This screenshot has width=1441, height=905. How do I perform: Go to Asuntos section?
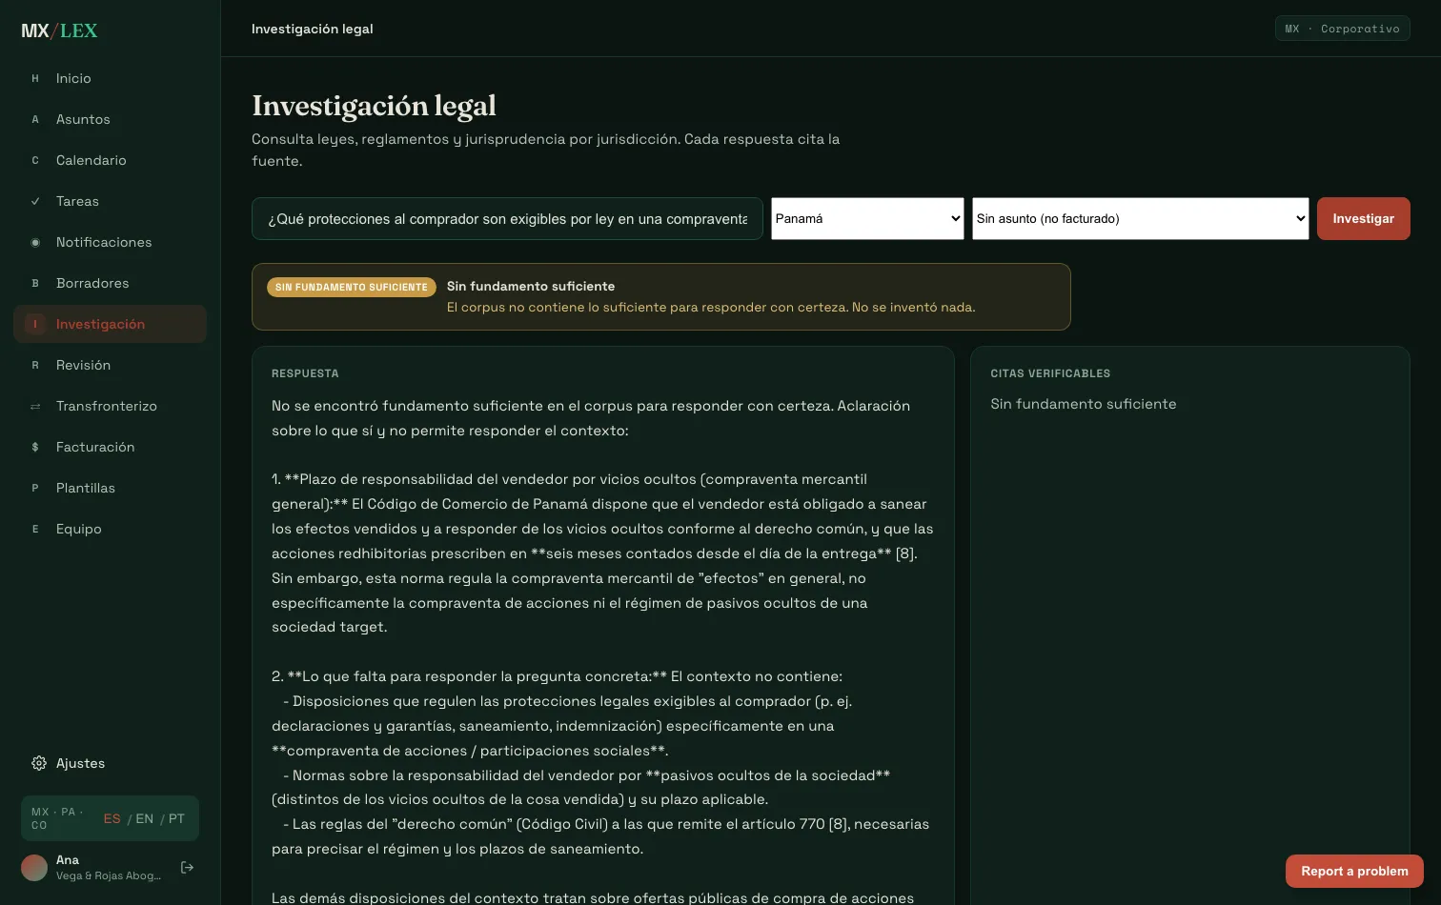(110, 119)
